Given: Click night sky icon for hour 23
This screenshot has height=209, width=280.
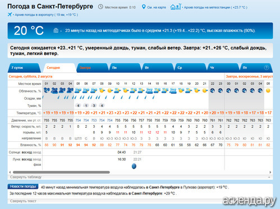Looking at the screenshot, I should tap(221, 91).
